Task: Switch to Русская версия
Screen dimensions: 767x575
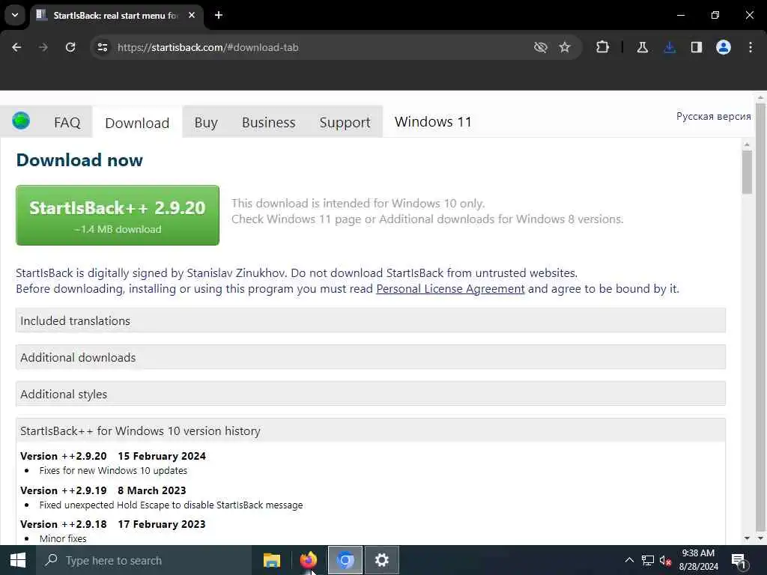Action: (x=713, y=116)
